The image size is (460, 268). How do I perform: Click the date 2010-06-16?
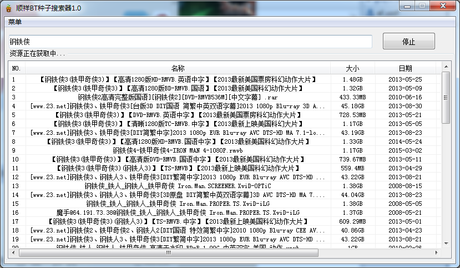coord(405,97)
